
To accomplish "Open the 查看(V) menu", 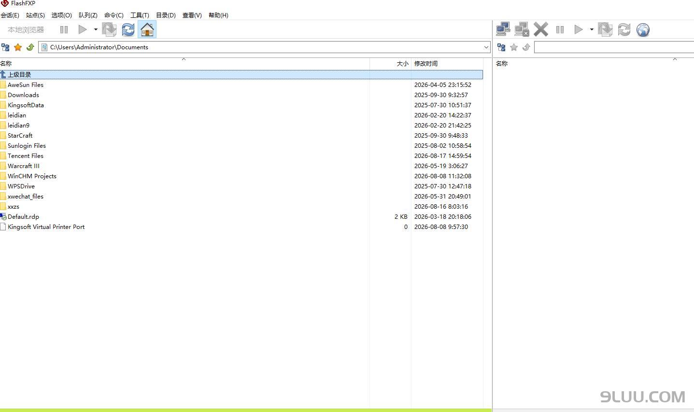I will (x=192, y=15).
